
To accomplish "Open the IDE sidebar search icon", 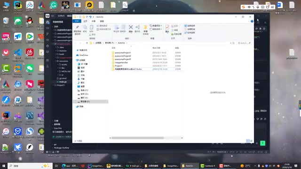I will tap(48, 28).
